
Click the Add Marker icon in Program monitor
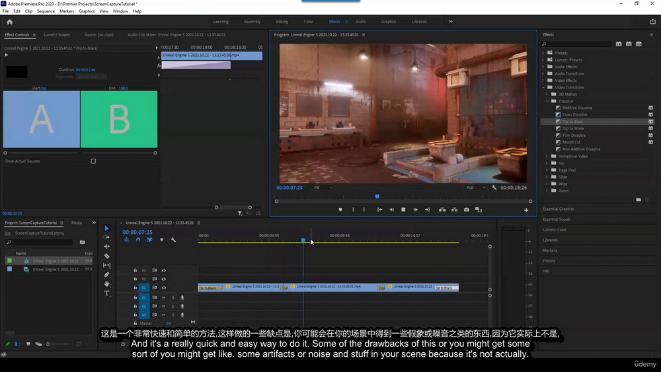(x=340, y=209)
